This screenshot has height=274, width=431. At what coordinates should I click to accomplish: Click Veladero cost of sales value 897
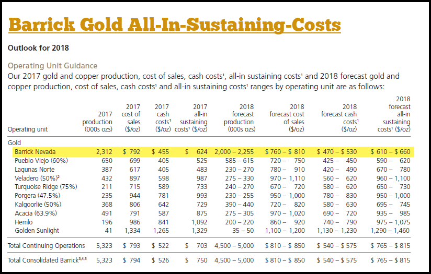(135, 178)
